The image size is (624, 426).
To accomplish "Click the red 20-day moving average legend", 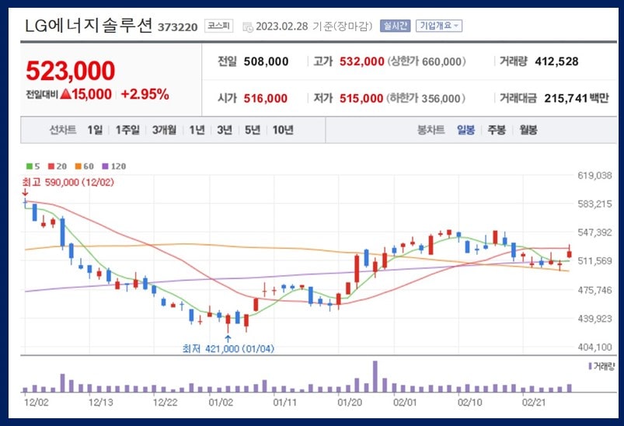I will point(58,166).
